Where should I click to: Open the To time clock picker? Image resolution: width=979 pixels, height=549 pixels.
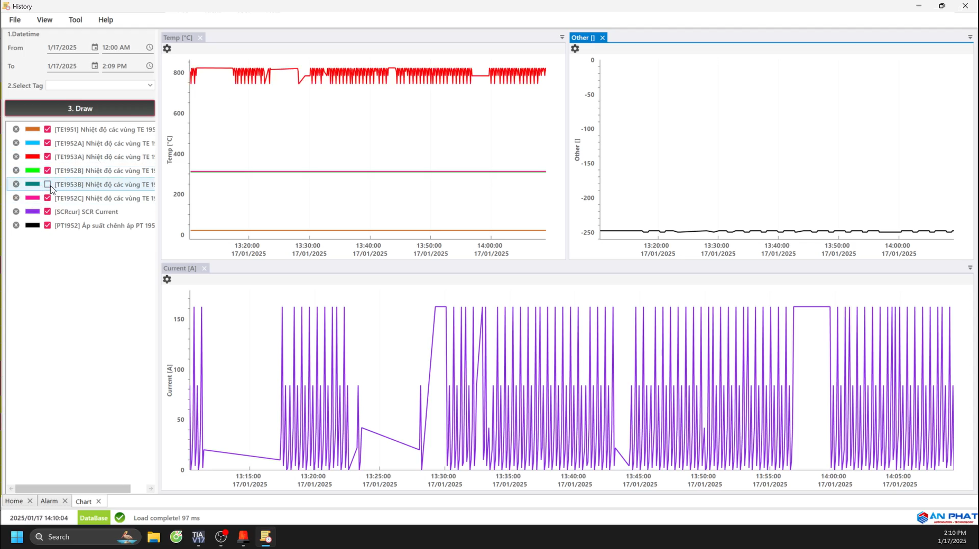pos(150,66)
